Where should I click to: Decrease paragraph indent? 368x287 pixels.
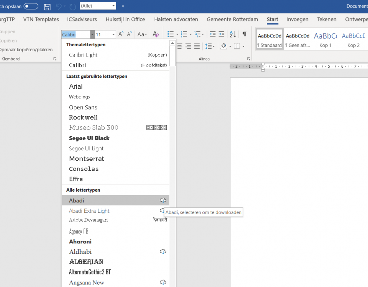[x=213, y=34]
